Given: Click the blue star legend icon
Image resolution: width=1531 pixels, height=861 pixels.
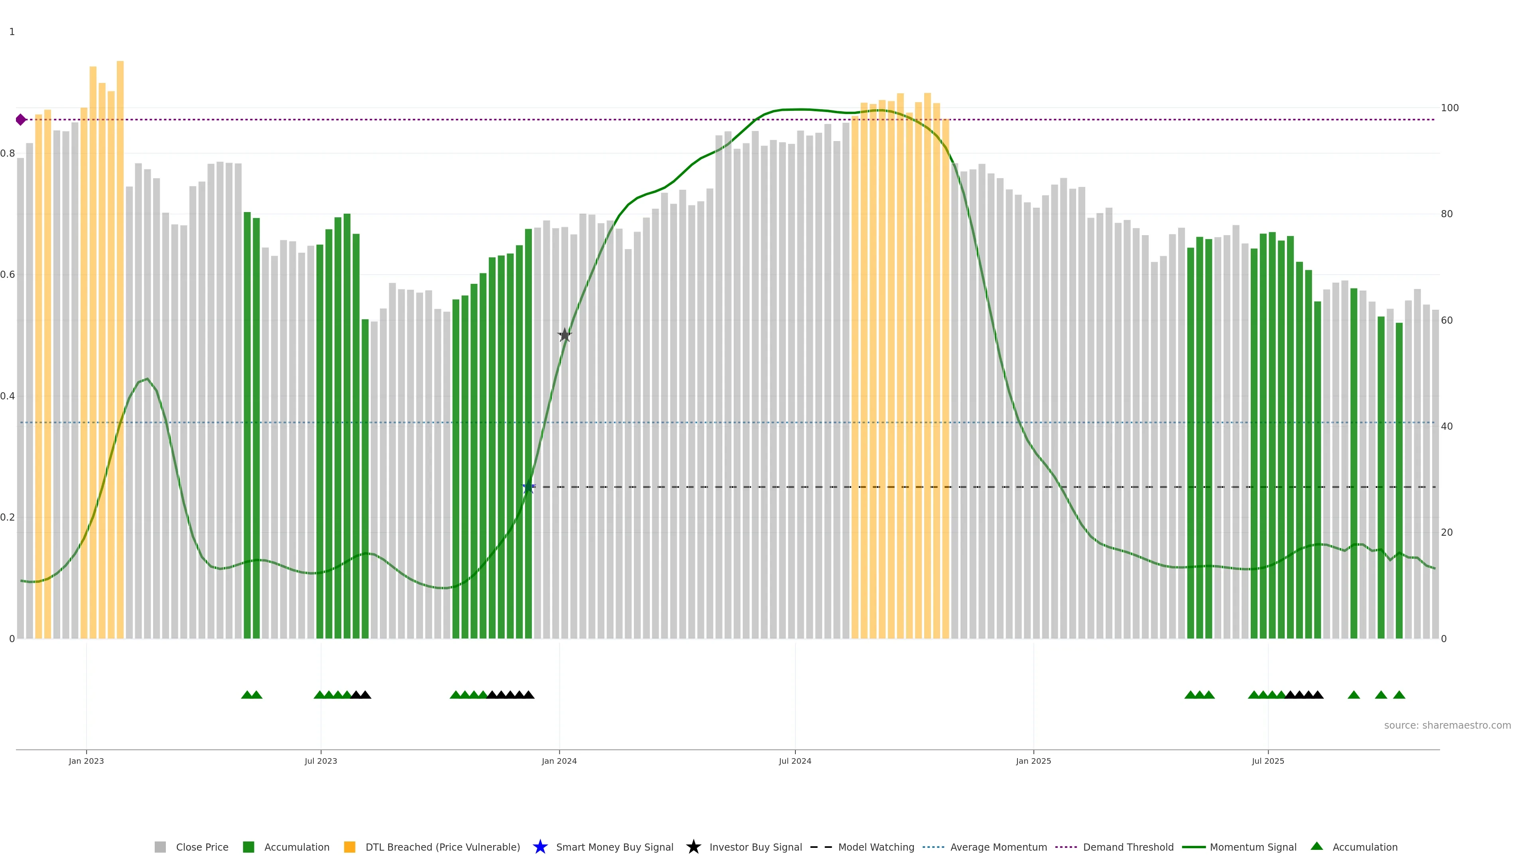Looking at the screenshot, I should pyautogui.click(x=540, y=847).
